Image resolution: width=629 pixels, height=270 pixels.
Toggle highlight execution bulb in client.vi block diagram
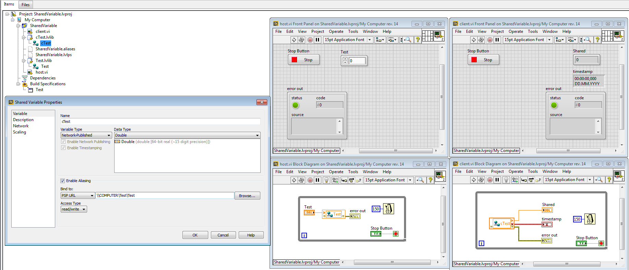(x=506, y=180)
